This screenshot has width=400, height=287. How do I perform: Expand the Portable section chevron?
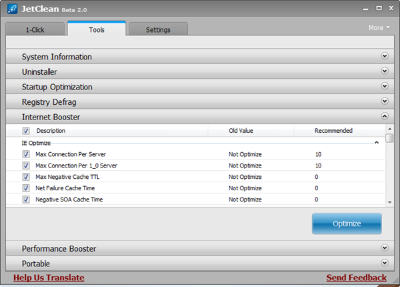(x=385, y=263)
